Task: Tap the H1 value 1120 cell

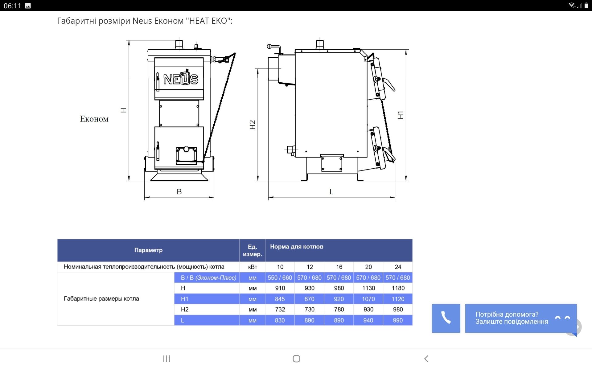Action: click(398, 299)
